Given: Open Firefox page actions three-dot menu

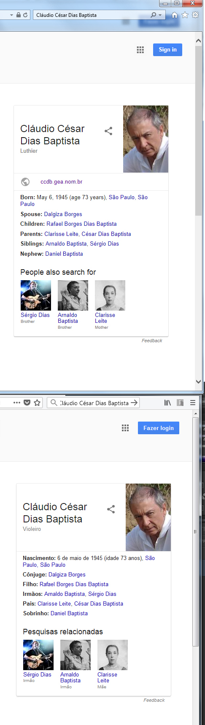Looking at the screenshot, I should (x=17, y=403).
